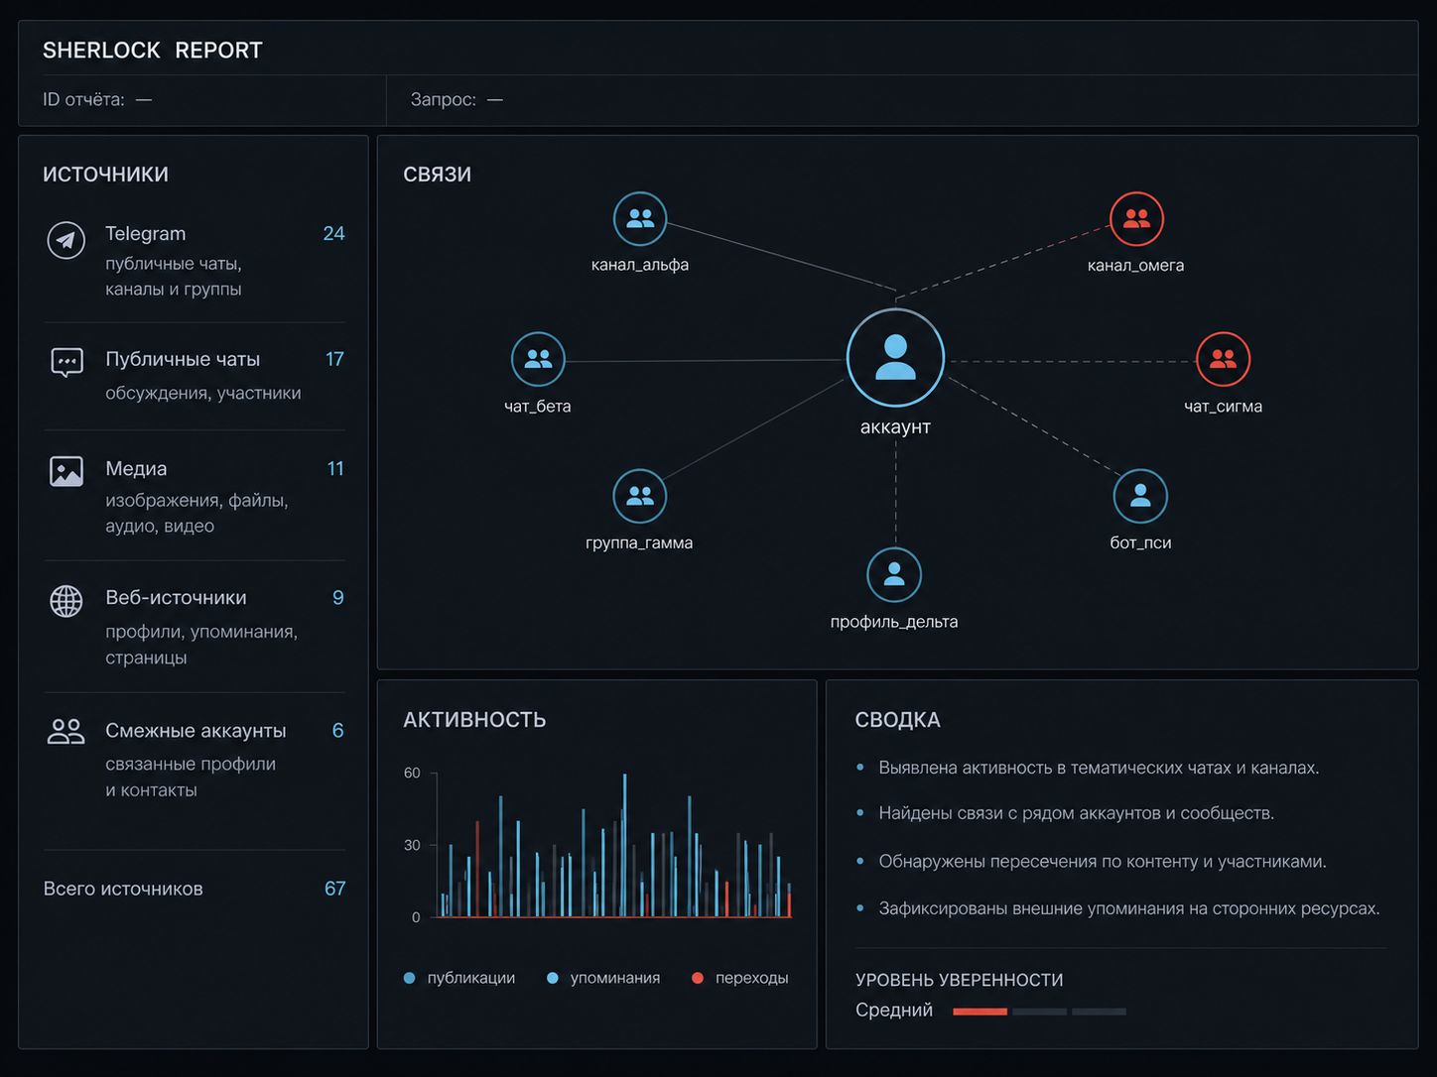This screenshot has width=1437, height=1077.
Task: Click the ID отчёта field
Action: (x=97, y=100)
